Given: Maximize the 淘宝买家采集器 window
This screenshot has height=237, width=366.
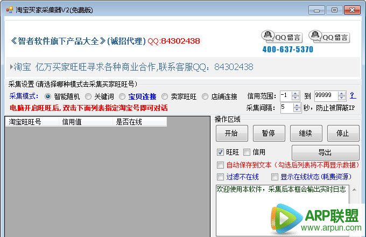Looking at the screenshot, I should tap(334, 10).
